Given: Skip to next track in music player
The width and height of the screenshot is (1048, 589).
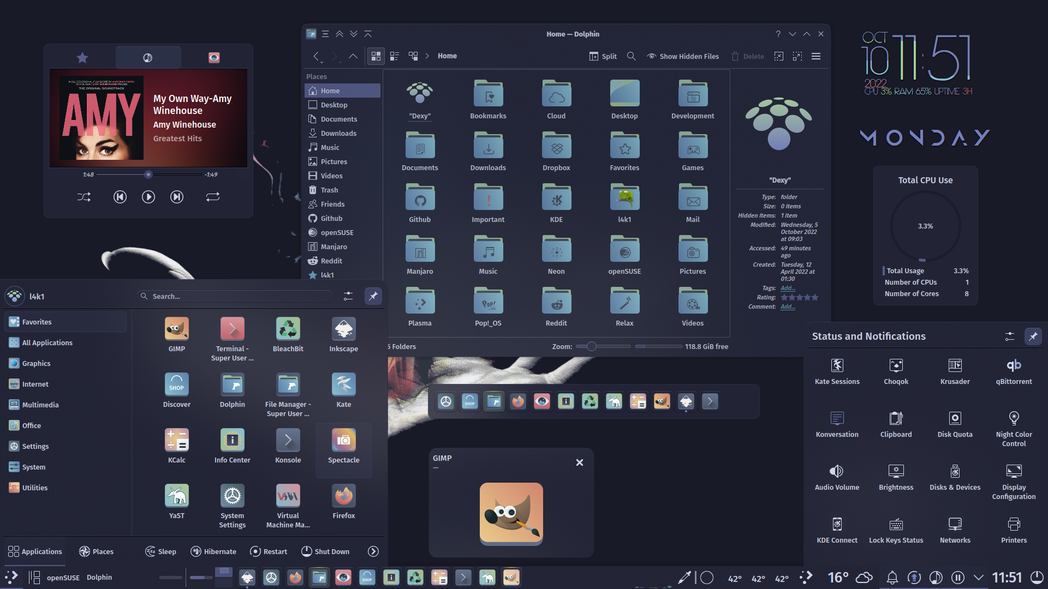Looking at the screenshot, I should [x=177, y=197].
